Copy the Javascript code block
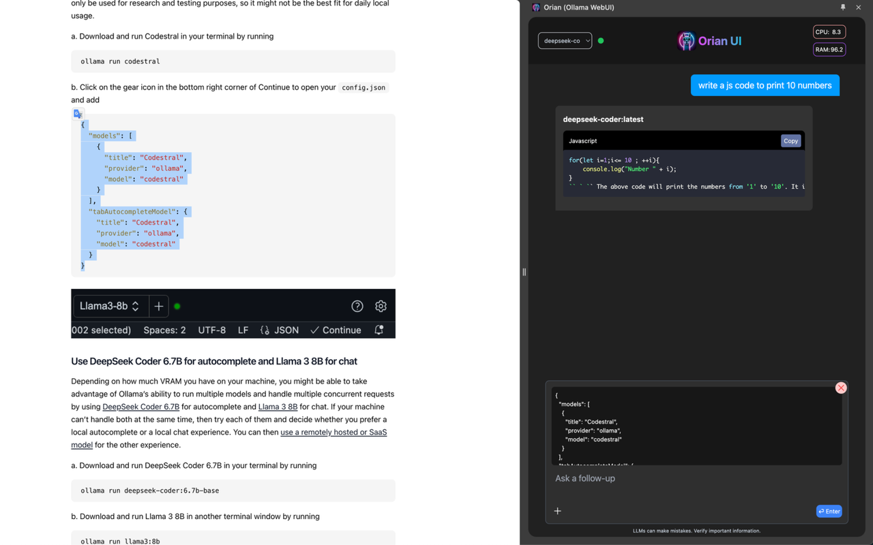The width and height of the screenshot is (873, 545). click(x=790, y=141)
